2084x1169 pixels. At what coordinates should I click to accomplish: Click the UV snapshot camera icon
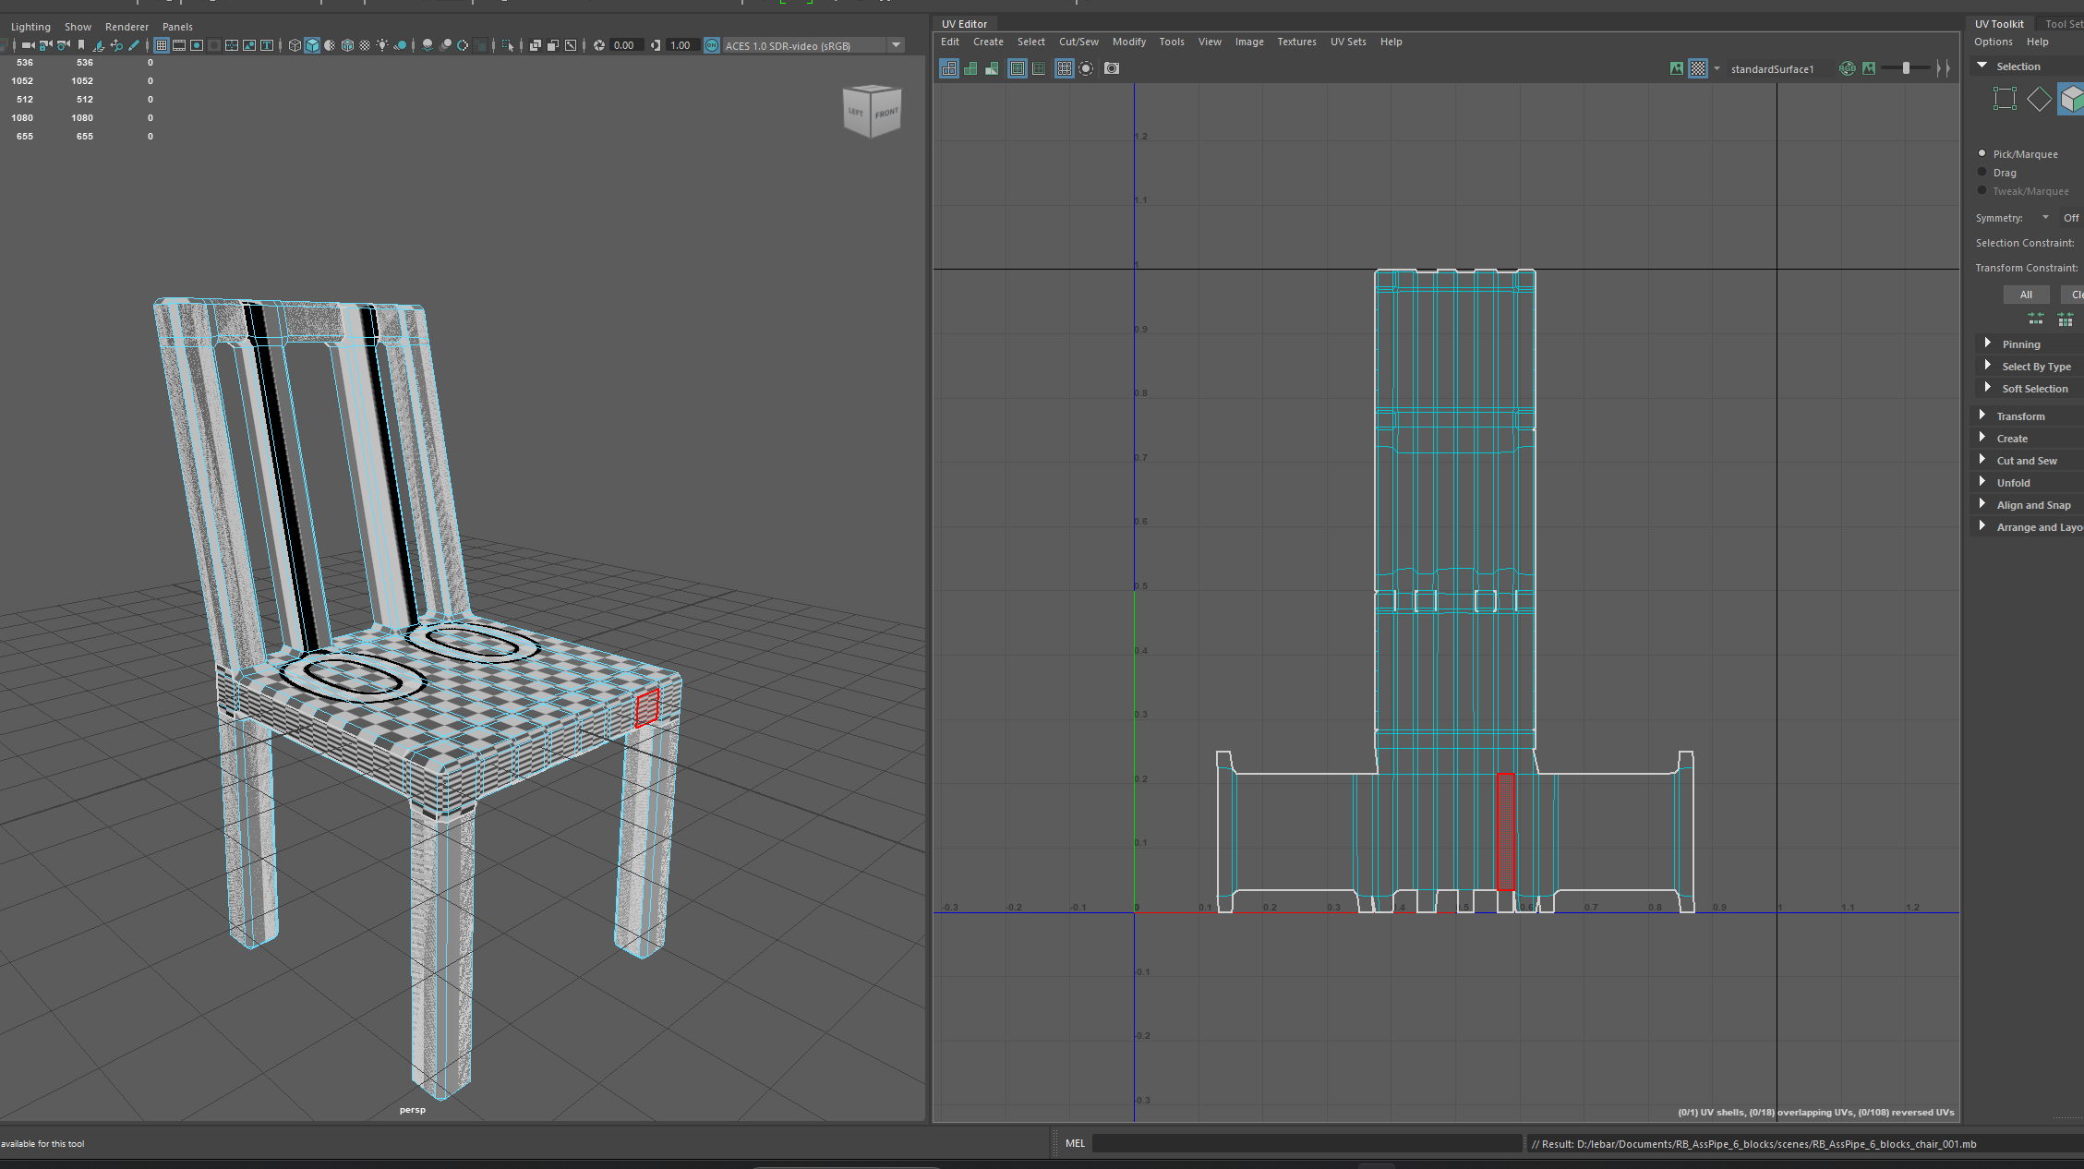click(1112, 68)
